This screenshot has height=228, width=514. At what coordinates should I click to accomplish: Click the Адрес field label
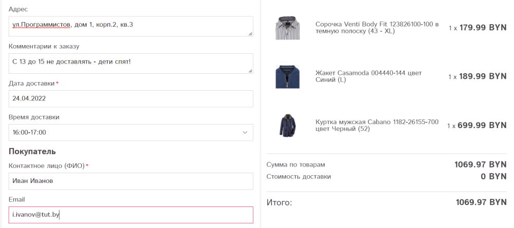[x=18, y=9]
